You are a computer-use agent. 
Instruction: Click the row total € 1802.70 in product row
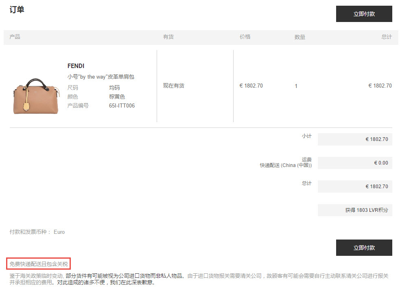tap(380, 86)
